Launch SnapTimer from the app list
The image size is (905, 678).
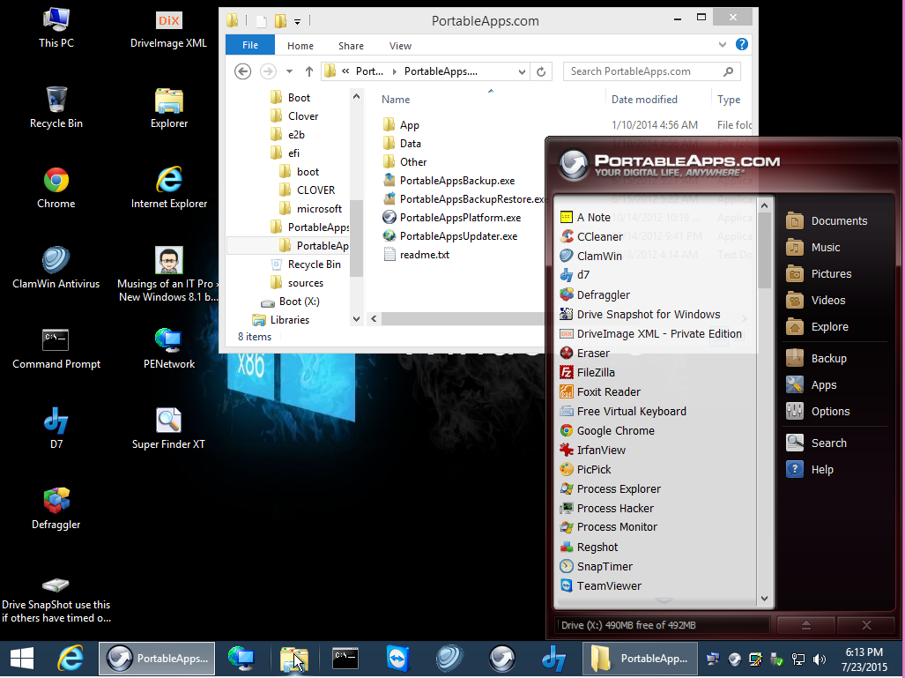597,567
